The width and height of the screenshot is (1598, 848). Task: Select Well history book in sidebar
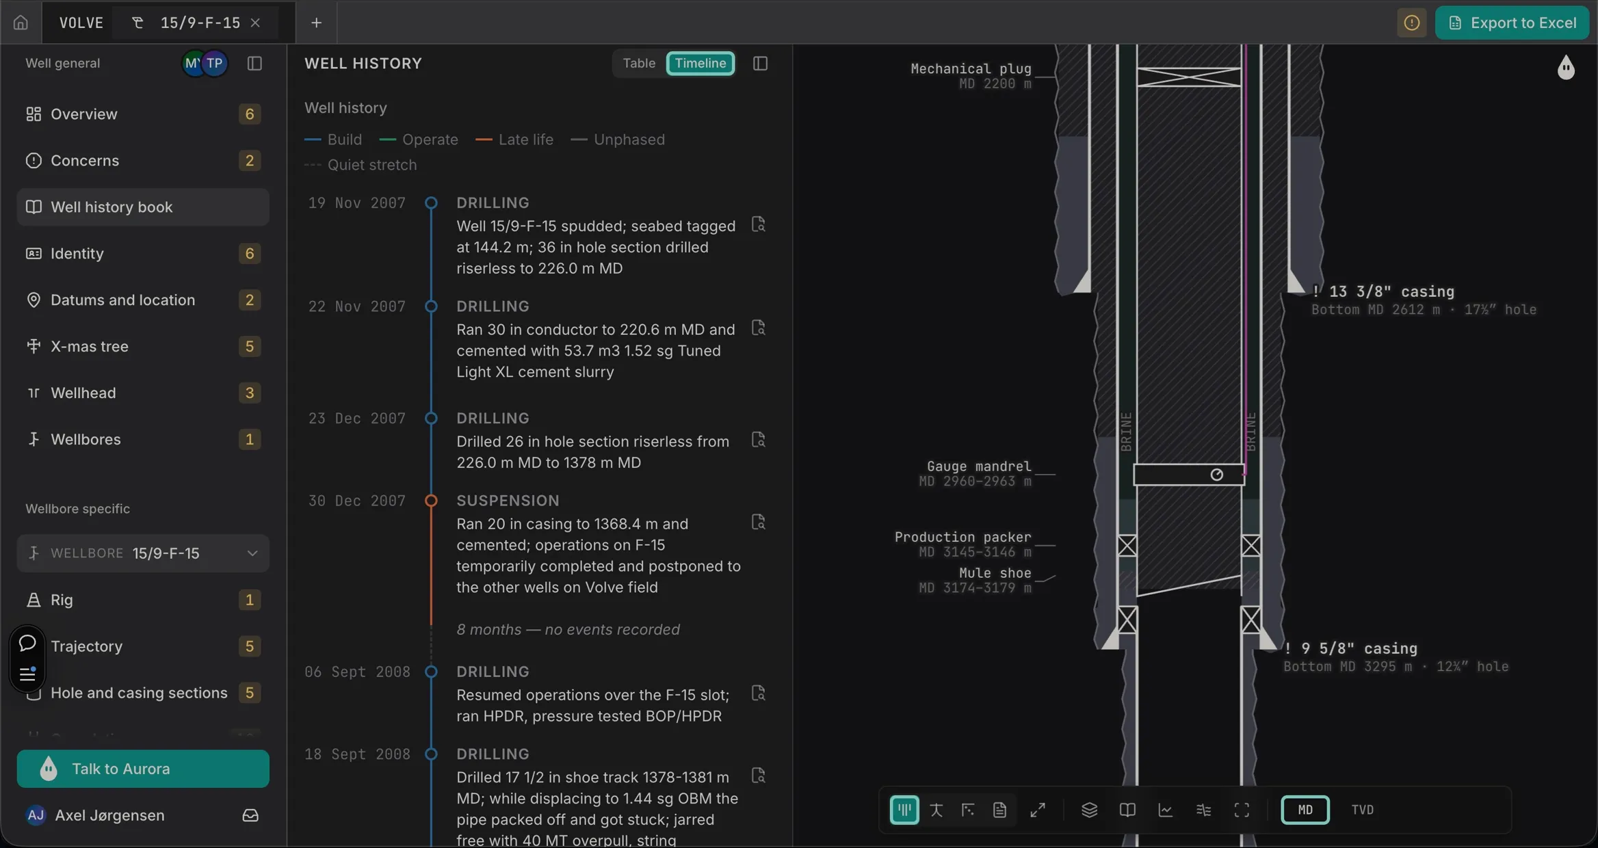pyautogui.click(x=143, y=207)
